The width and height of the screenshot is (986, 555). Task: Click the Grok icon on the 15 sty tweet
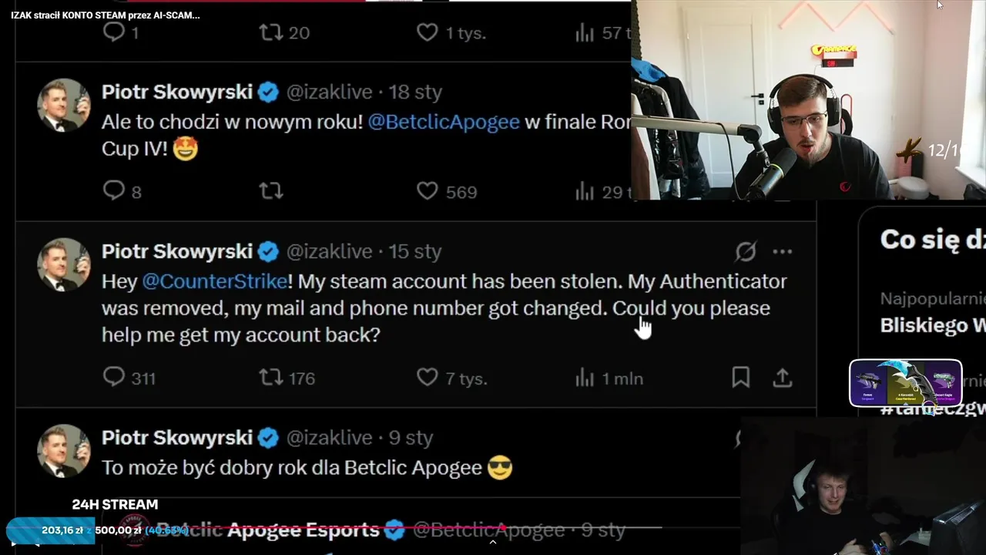[746, 251]
